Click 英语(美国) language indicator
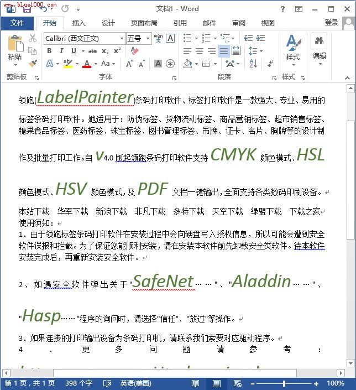This screenshot has height=390, width=356. 136,383
